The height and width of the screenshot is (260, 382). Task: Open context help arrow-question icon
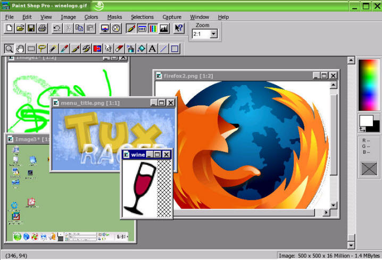(x=179, y=28)
